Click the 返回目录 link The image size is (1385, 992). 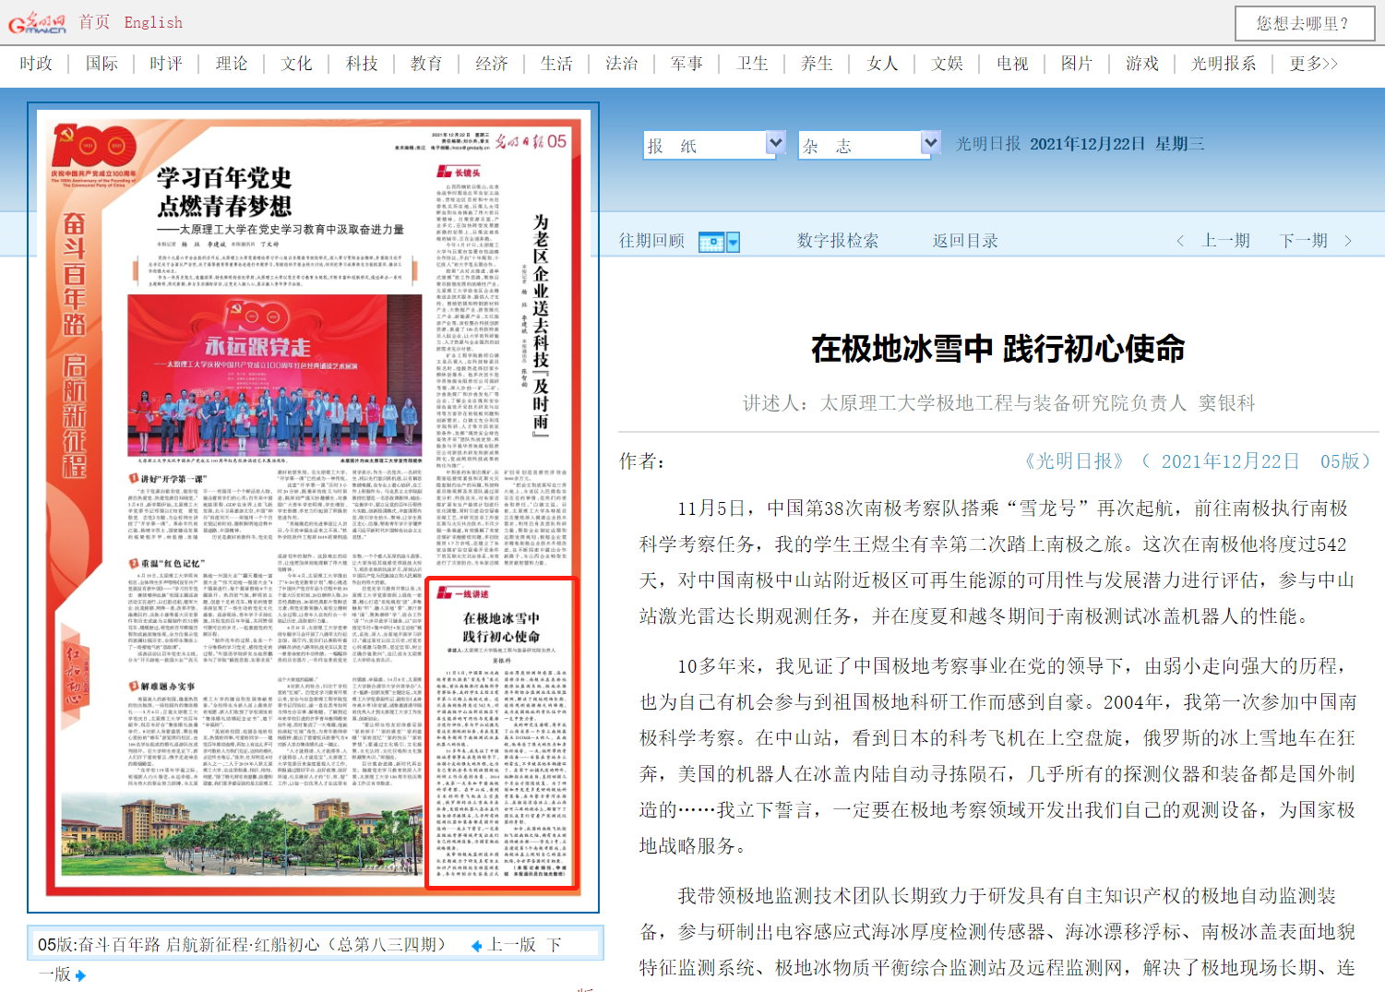(964, 241)
